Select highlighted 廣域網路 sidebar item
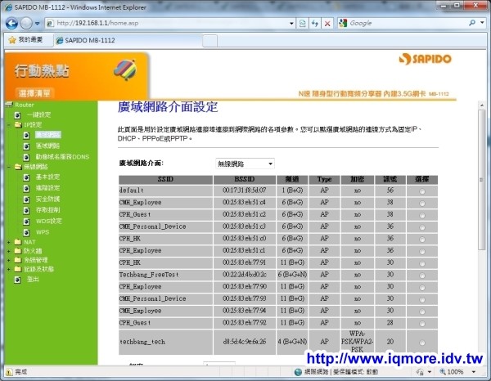 coord(48,135)
